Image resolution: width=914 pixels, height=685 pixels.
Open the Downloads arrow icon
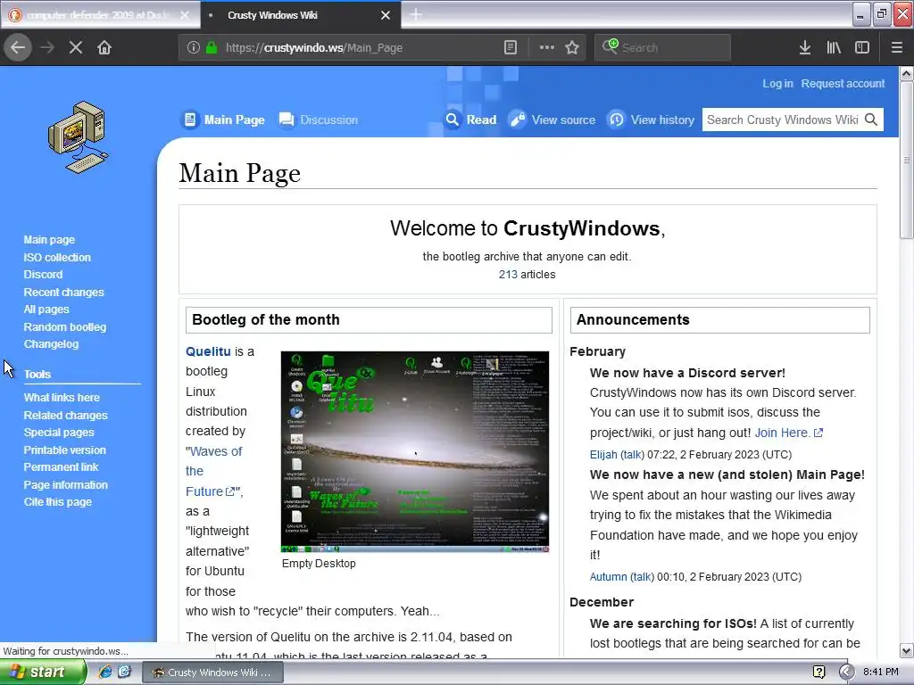805,47
